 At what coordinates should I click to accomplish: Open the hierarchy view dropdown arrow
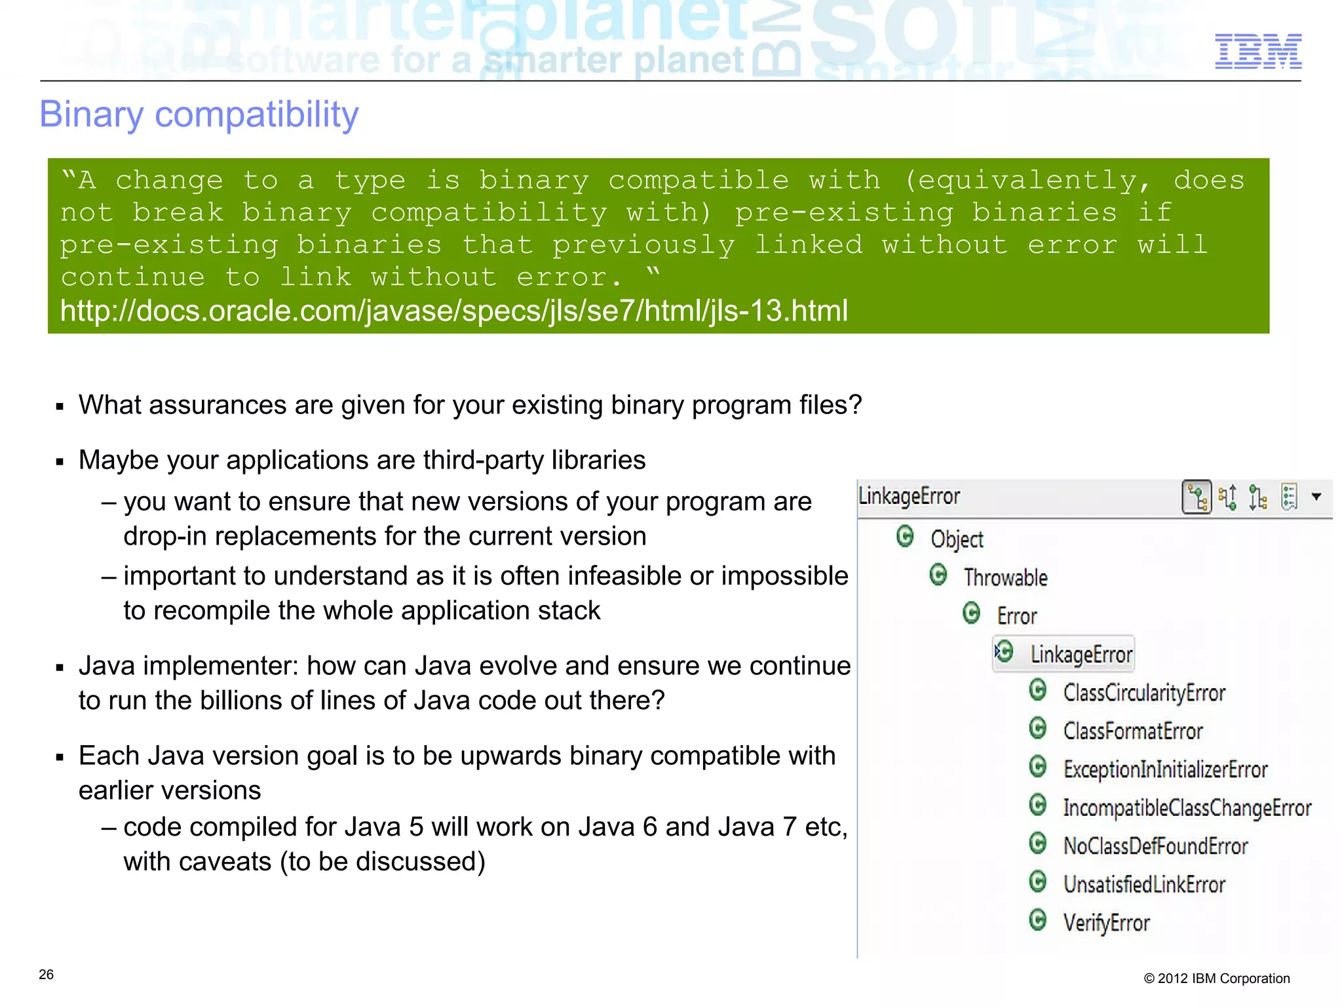click(1316, 497)
